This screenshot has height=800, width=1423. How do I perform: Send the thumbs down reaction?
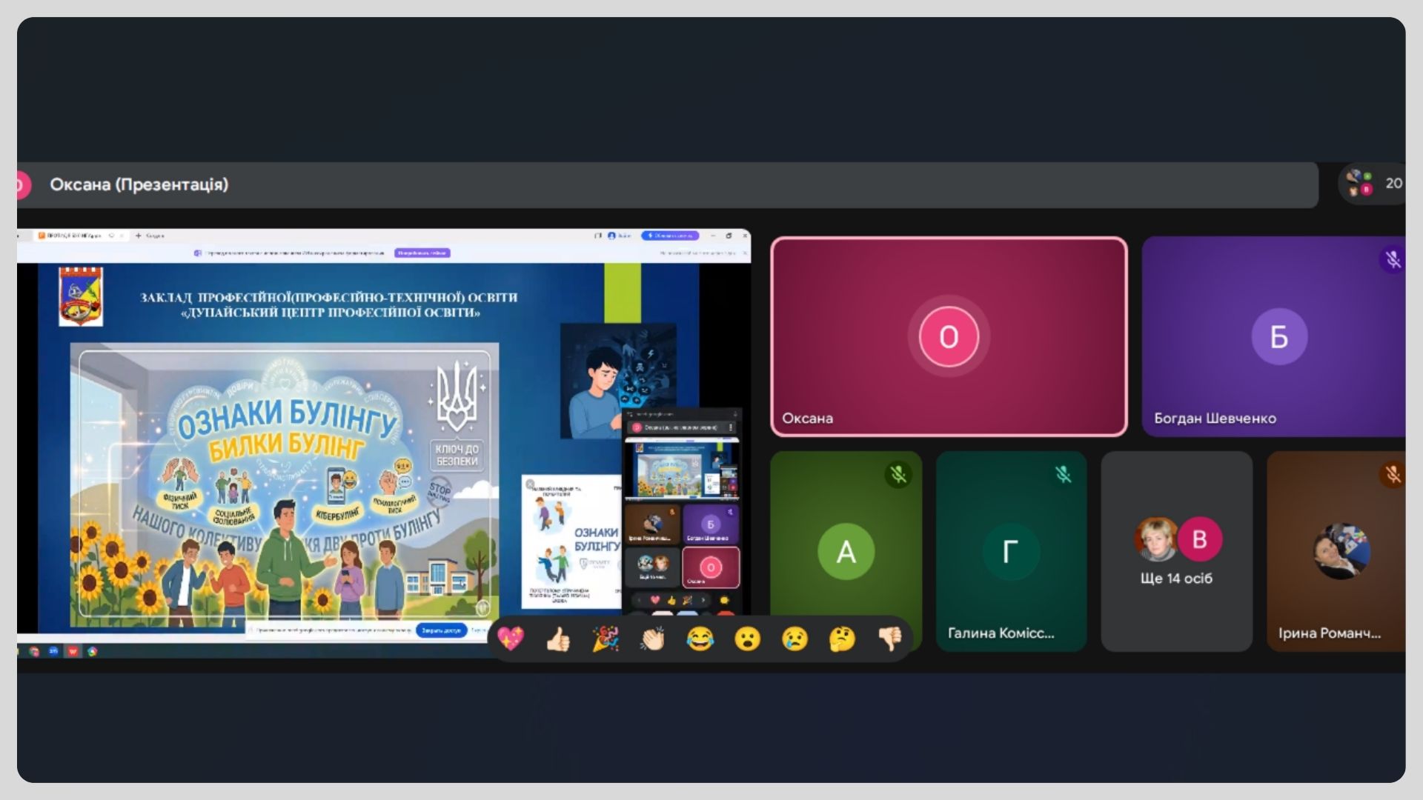pyautogui.click(x=889, y=638)
